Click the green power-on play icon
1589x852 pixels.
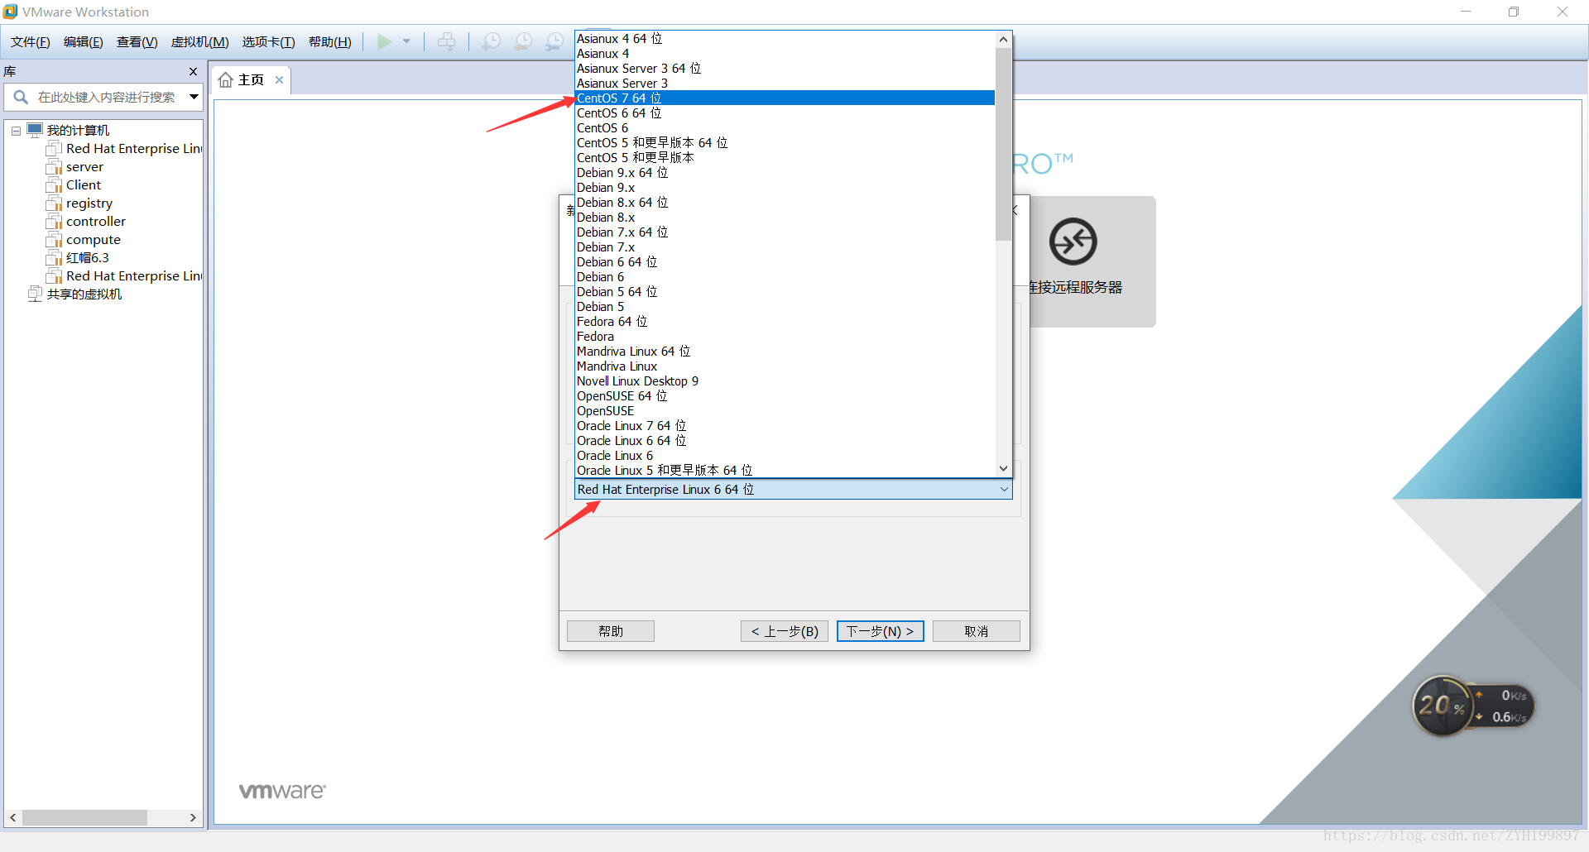385,41
